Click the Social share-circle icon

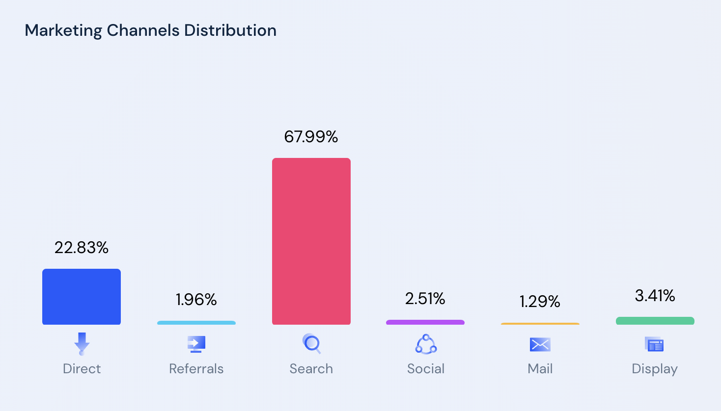tap(426, 344)
